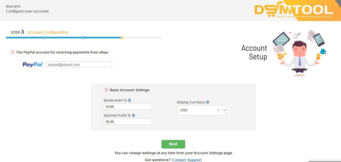This screenshot has height=162, width=341.
Task: Select the second step marker on progress bar
Action: [x=83, y=37]
